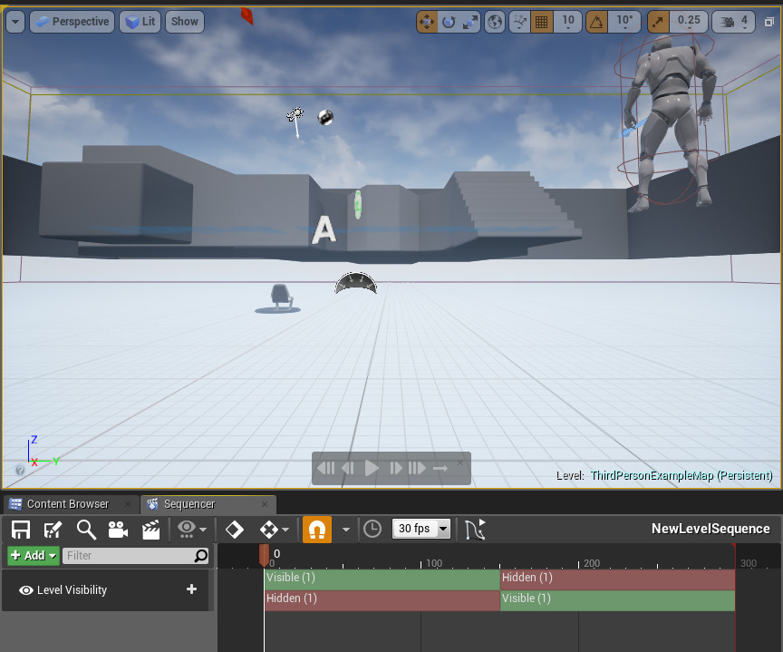Click the create camera icon in Sequencer
The height and width of the screenshot is (652, 783).
[118, 530]
